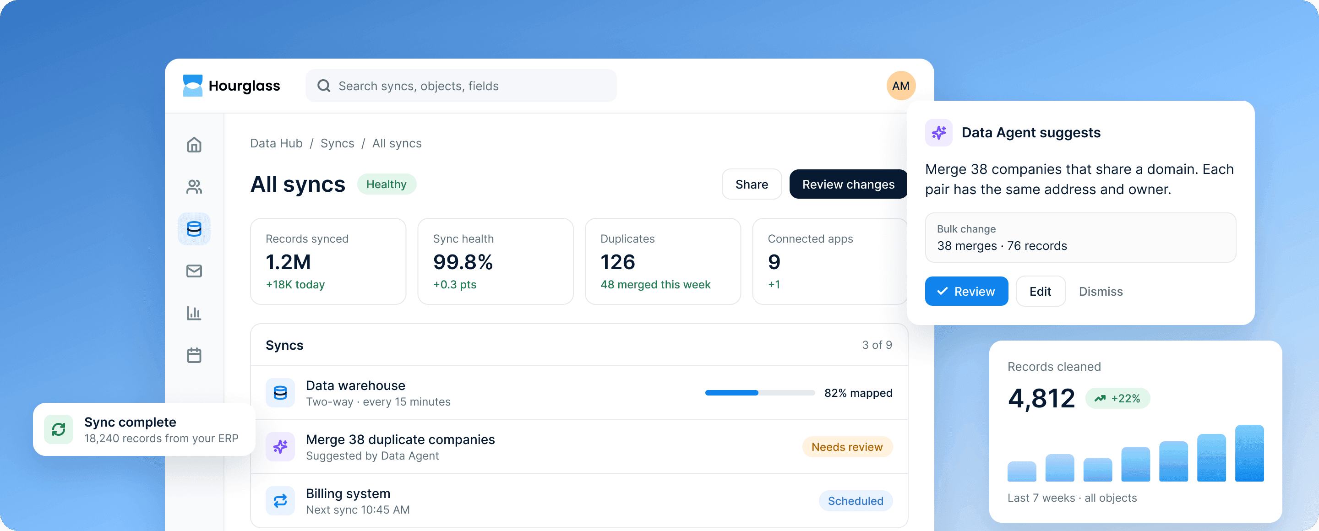Go to Syncs breadcrumb
This screenshot has width=1319, height=531.
337,143
